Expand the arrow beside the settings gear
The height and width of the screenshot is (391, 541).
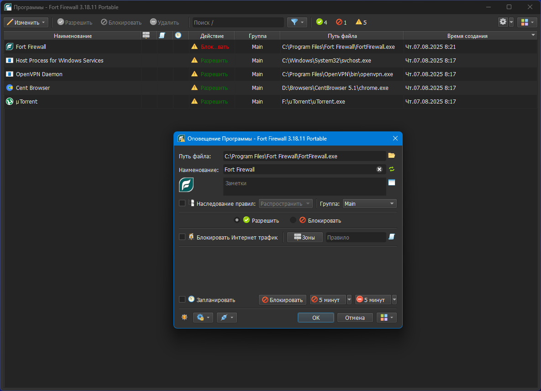pyautogui.click(x=511, y=22)
